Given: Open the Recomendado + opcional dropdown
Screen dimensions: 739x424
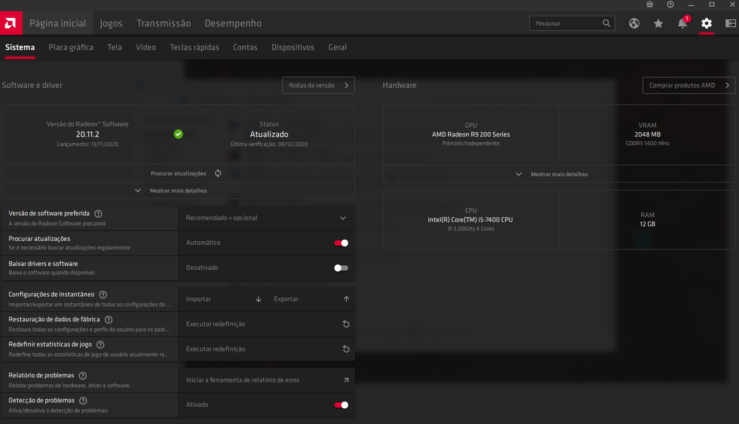Looking at the screenshot, I should (x=266, y=218).
